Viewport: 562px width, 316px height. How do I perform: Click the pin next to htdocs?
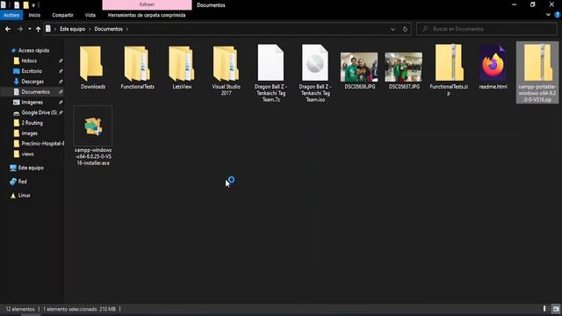click(x=61, y=61)
